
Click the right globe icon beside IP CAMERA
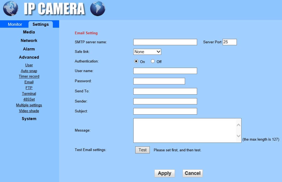tap(98, 8)
